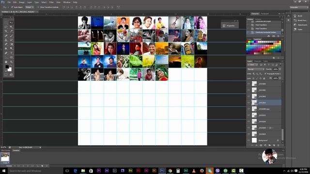The image size is (310, 174).
Task: Open the Fill slider arrow
Action: coord(280,78)
